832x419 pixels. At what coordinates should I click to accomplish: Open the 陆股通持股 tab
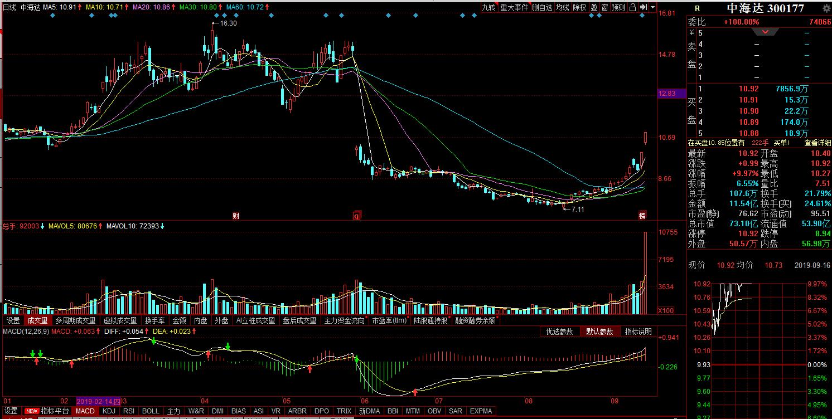coord(430,320)
